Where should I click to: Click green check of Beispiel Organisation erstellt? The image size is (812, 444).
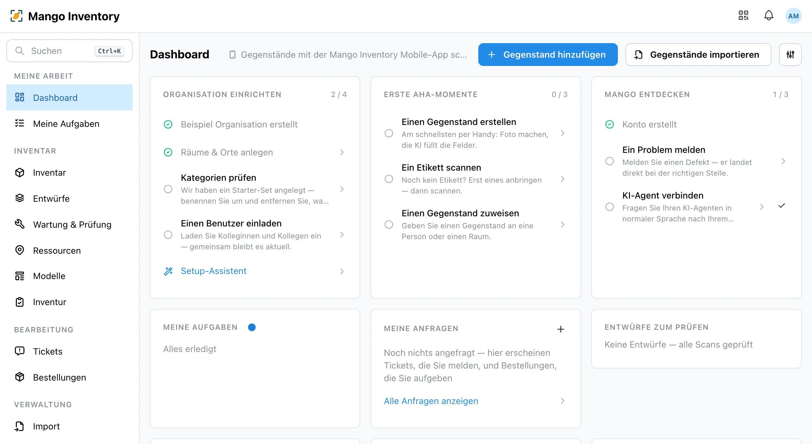(x=168, y=125)
